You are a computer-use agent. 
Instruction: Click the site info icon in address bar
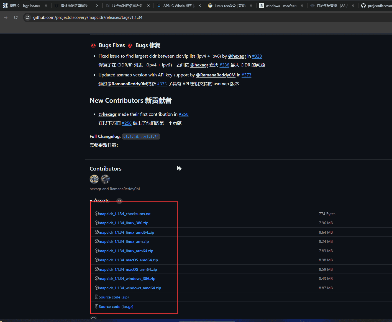tap(27, 17)
